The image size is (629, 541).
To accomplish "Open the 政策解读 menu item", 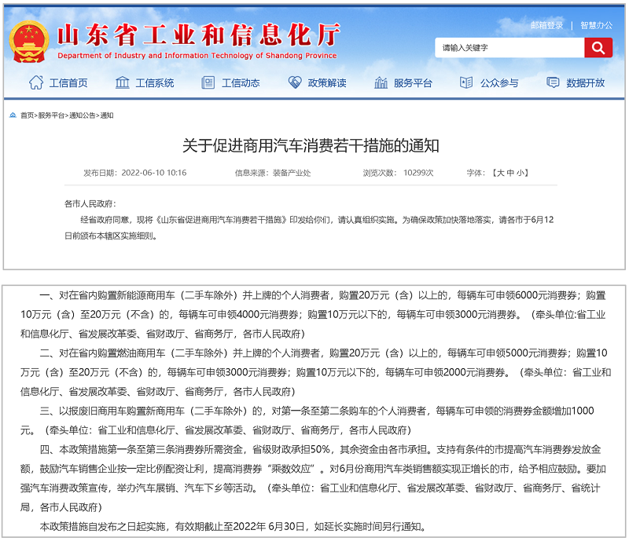I will tap(327, 83).
